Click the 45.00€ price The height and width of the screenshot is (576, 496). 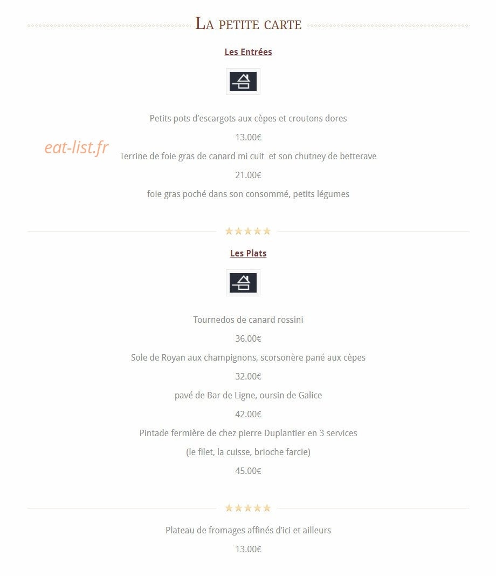coord(248,471)
